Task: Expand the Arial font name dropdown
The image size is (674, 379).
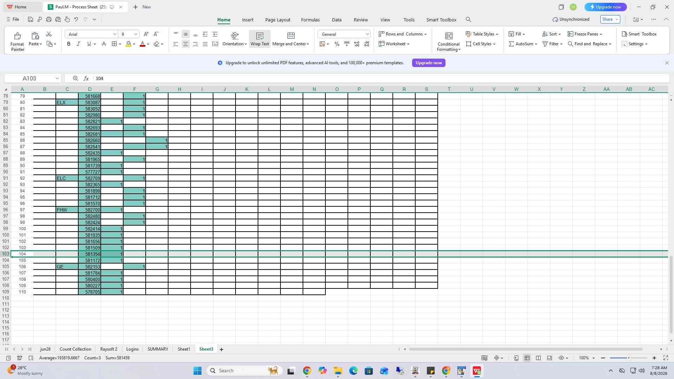Action: [114, 34]
